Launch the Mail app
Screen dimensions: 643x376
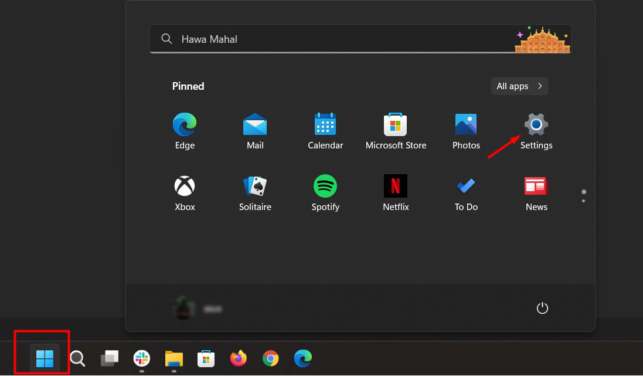click(x=255, y=131)
